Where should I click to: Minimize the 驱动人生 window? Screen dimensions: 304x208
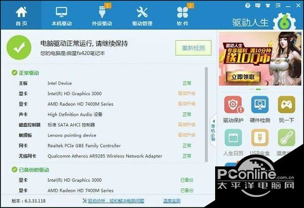tap(288, 6)
